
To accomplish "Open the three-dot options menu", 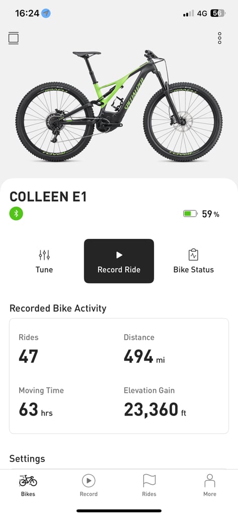I will pyautogui.click(x=219, y=38).
